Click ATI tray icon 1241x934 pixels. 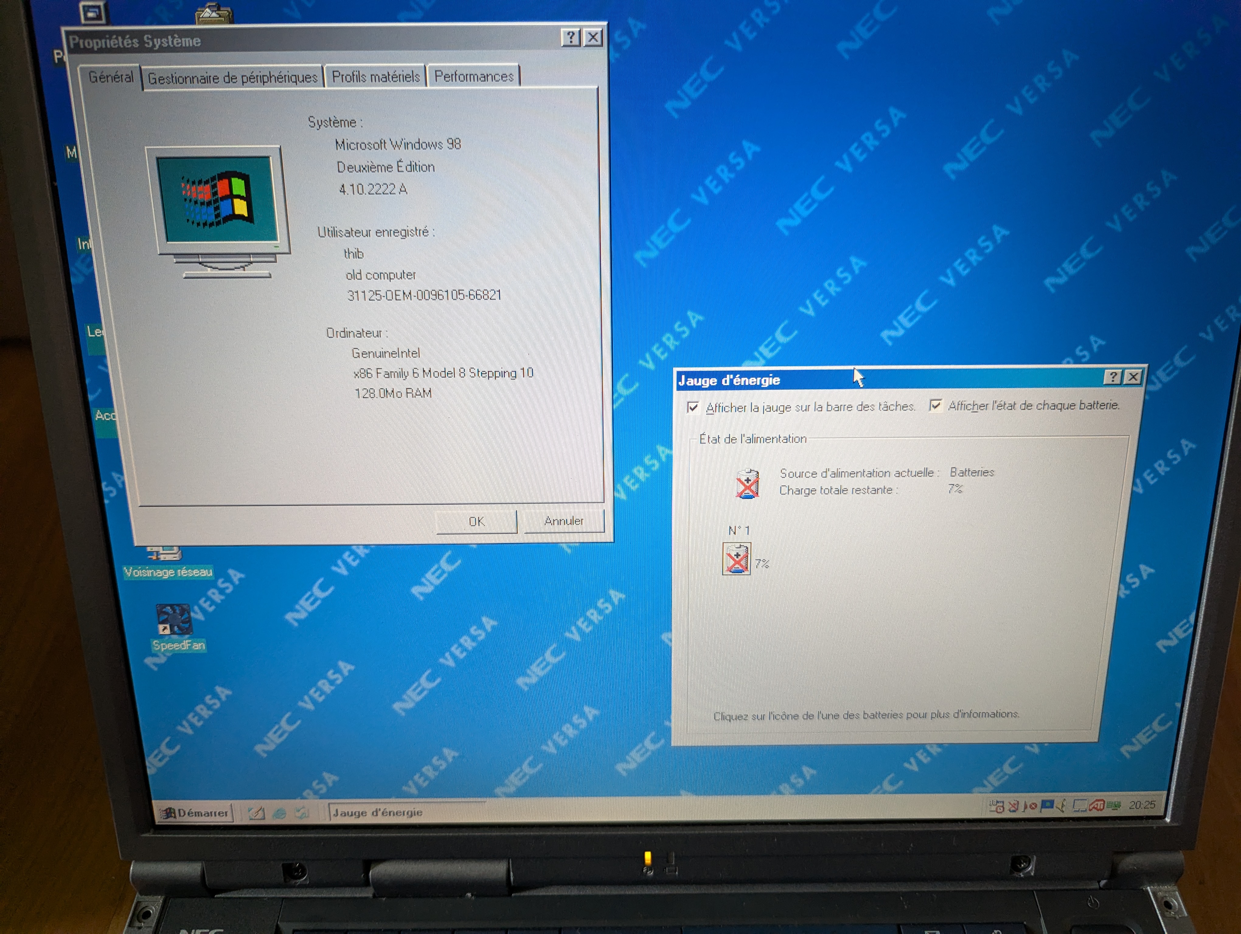point(1097,806)
